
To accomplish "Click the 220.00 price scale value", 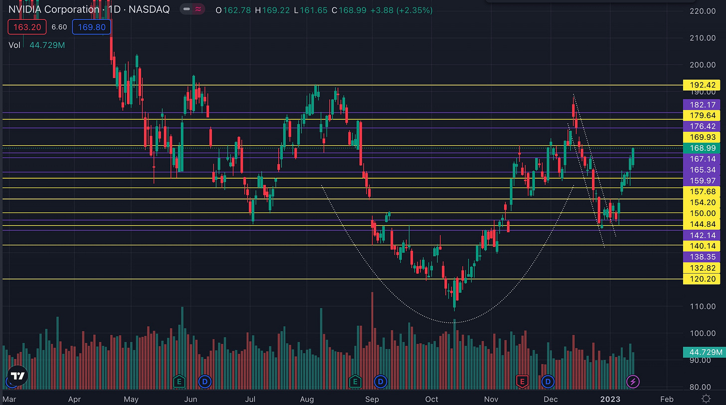I will [x=702, y=11].
